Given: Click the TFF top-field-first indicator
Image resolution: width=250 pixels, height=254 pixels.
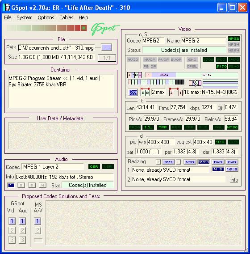Looking at the screenshot, I should (162, 127).
